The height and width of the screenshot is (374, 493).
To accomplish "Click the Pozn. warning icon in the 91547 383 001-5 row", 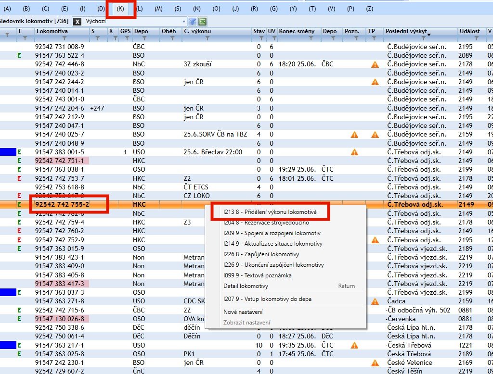I will [x=354, y=152].
